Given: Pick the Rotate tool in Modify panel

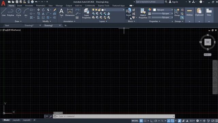Looking at the screenshot, I should point(43,10).
